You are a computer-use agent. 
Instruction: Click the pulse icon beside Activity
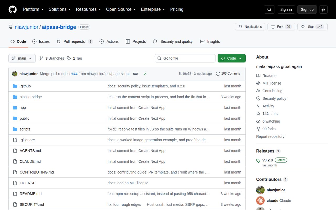tap(258, 106)
